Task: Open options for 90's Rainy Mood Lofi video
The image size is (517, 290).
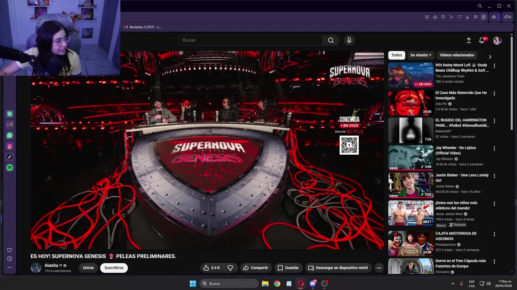Action: [x=494, y=66]
